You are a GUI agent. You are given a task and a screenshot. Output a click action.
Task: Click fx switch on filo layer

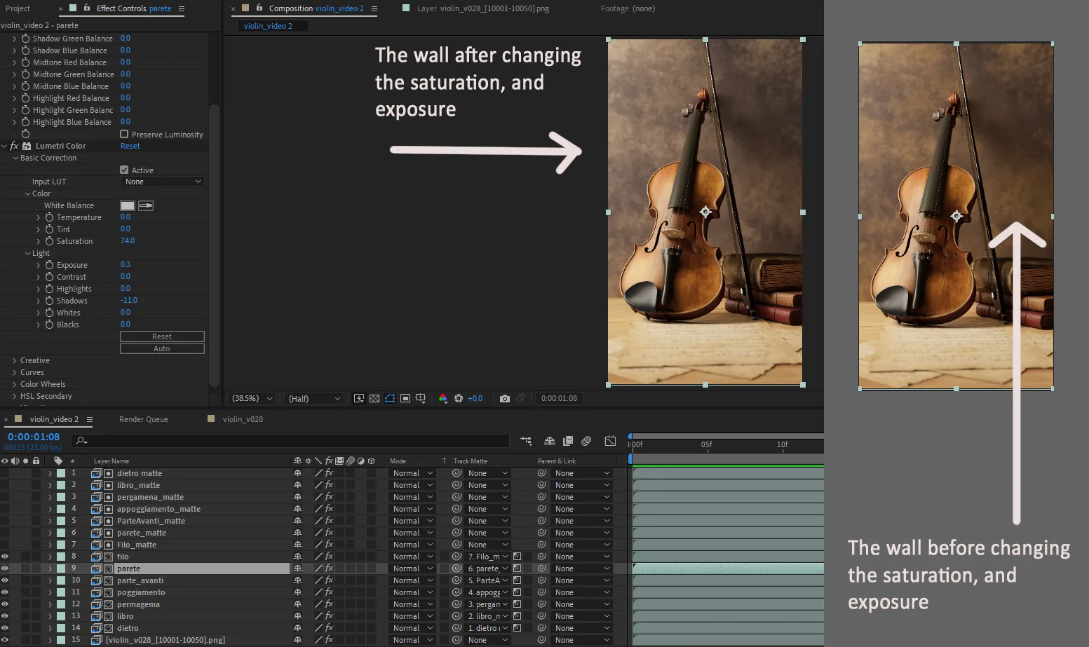(x=329, y=557)
